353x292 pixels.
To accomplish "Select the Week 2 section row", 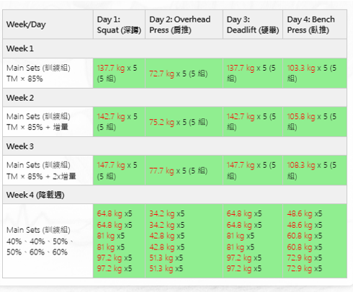I will (x=174, y=98).
